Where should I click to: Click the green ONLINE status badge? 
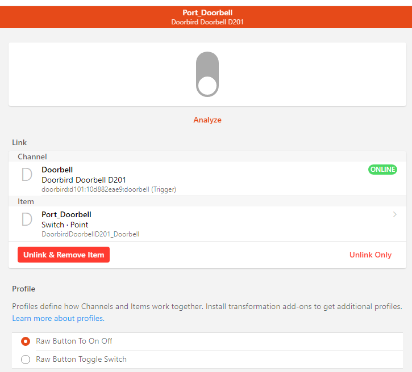[382, 170]
